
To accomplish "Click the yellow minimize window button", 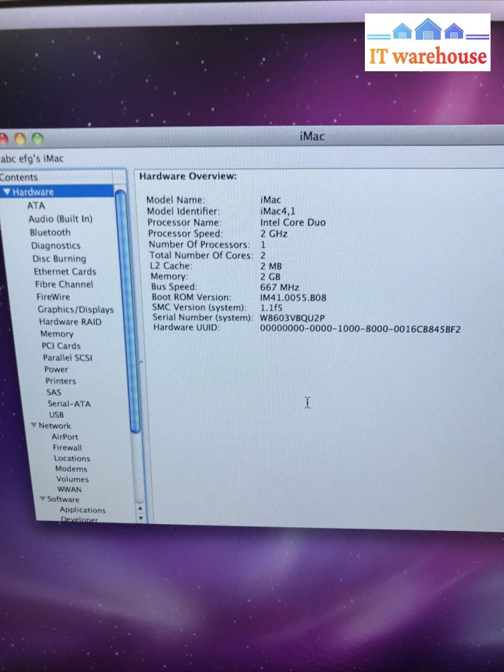I will [x=20, y=139].
